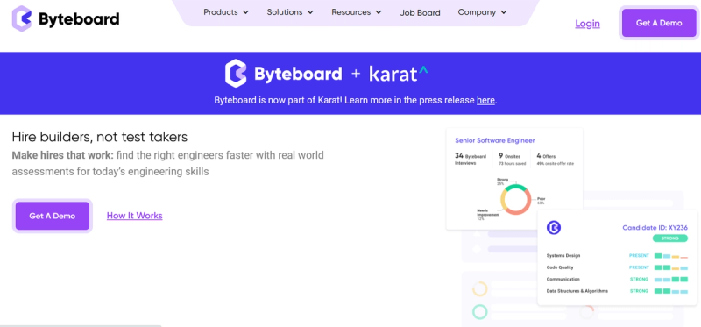Go to the Job Board page
Viewport: 701px width, 327px height.
(420, 13)
